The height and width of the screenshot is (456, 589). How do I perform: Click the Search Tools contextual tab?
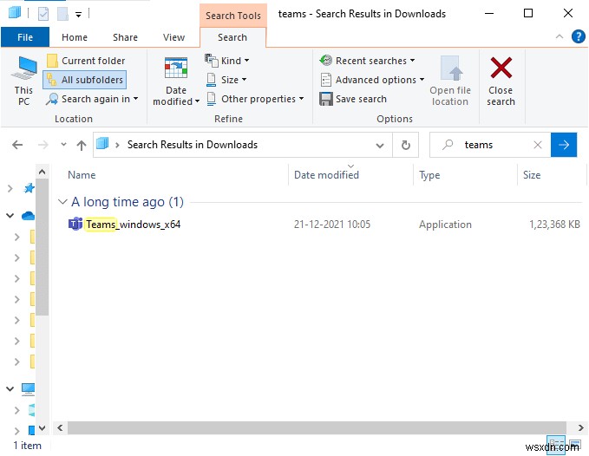tap(232, 16)
